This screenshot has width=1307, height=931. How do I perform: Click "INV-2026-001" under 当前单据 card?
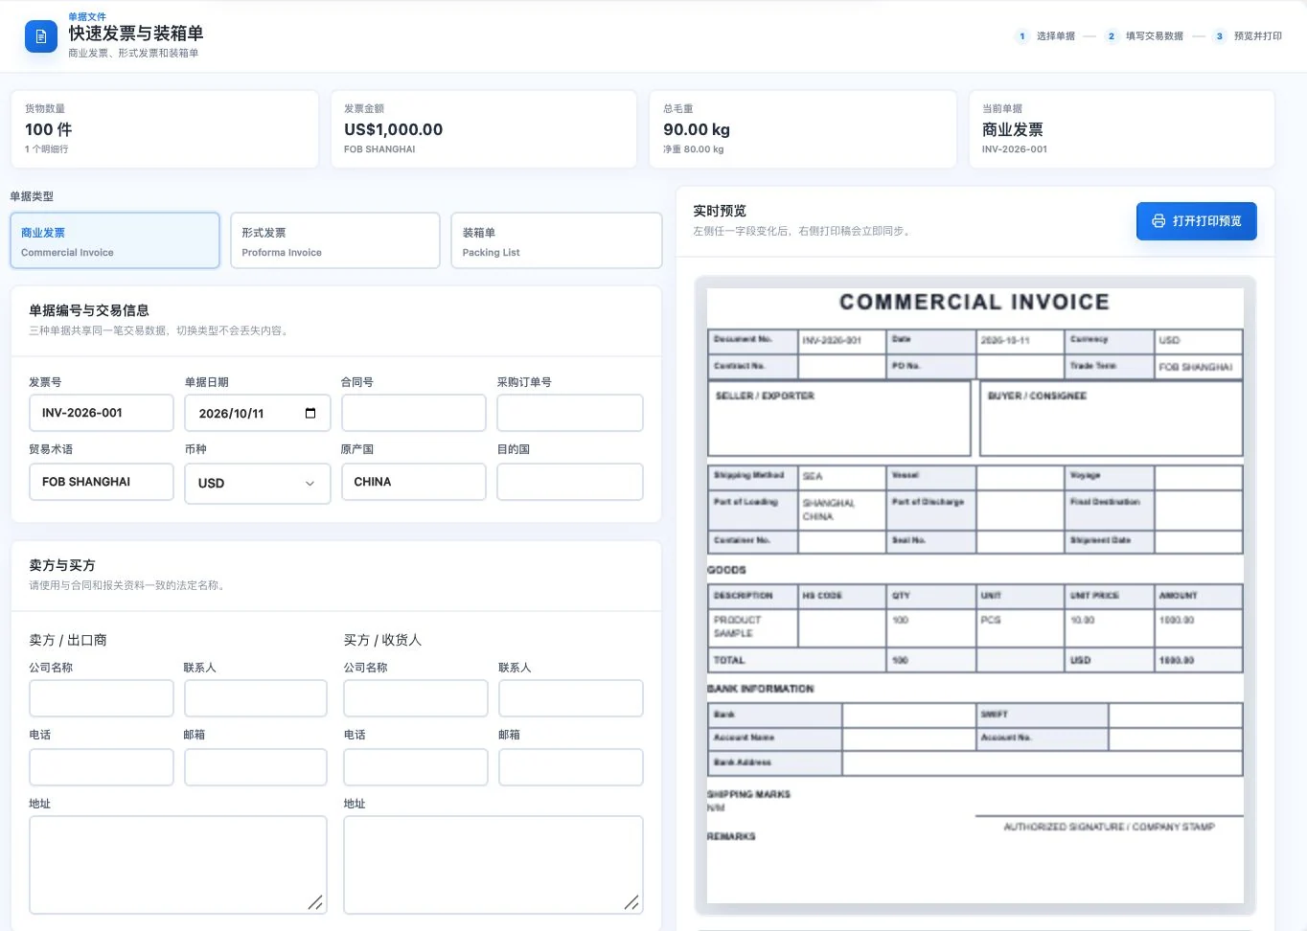click(1015, 149)
